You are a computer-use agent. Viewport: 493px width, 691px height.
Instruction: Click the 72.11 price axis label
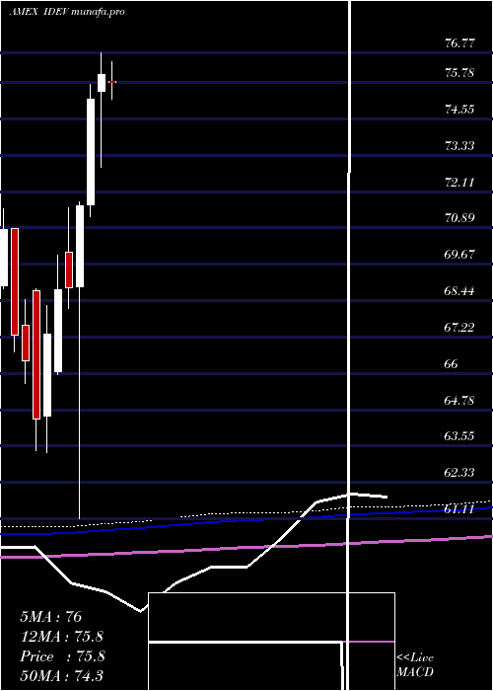click(459, 182)
